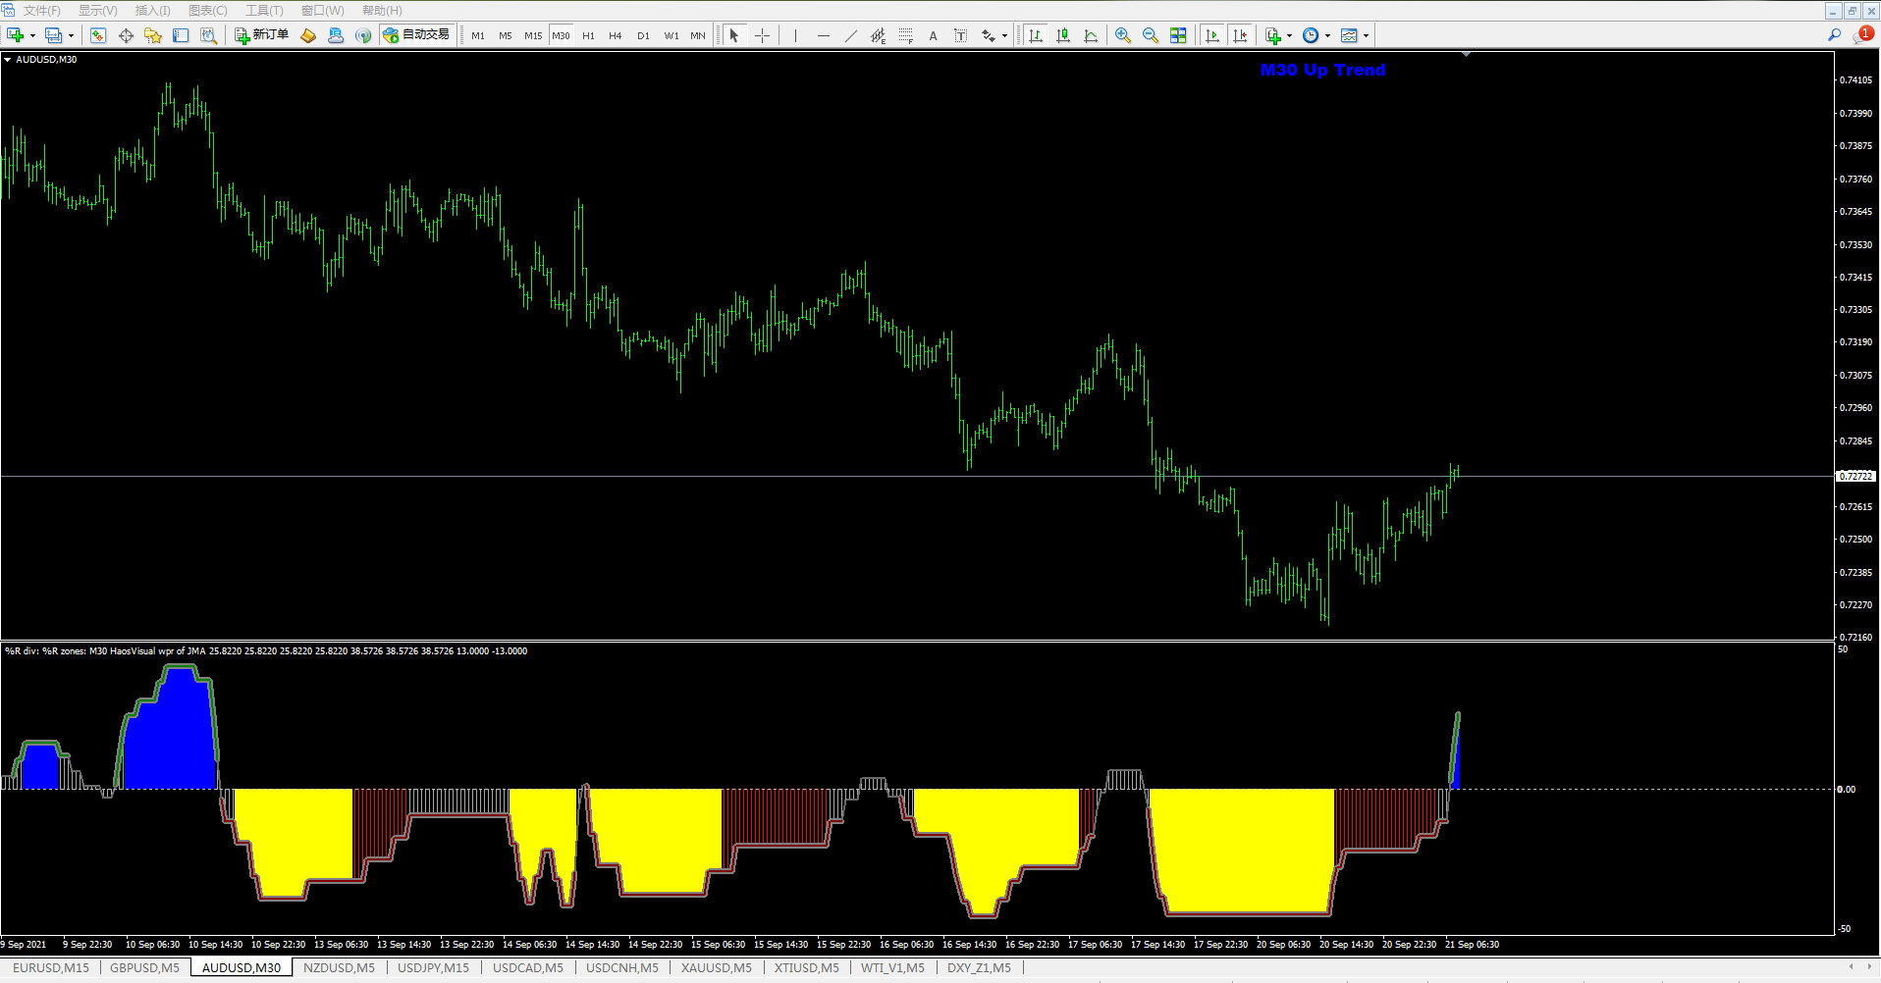This screenshot has width=1881, height=983.
Task: Set timeframe to MN
Action: click(698, 35)
